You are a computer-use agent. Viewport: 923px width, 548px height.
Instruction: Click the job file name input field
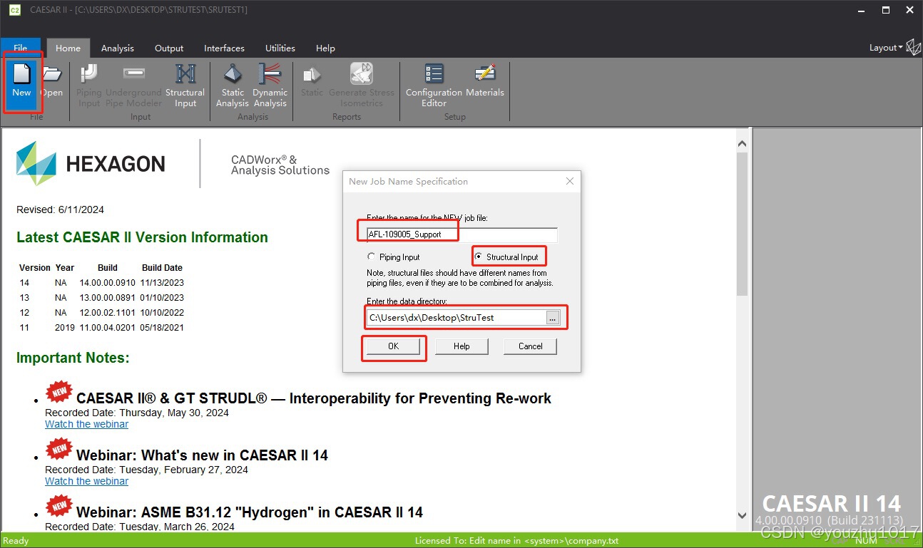pos(461,234)
